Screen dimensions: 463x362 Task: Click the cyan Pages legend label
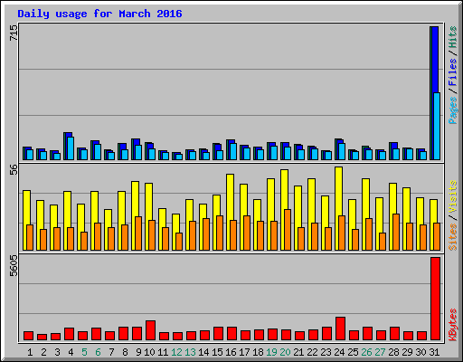coord(453,110)
